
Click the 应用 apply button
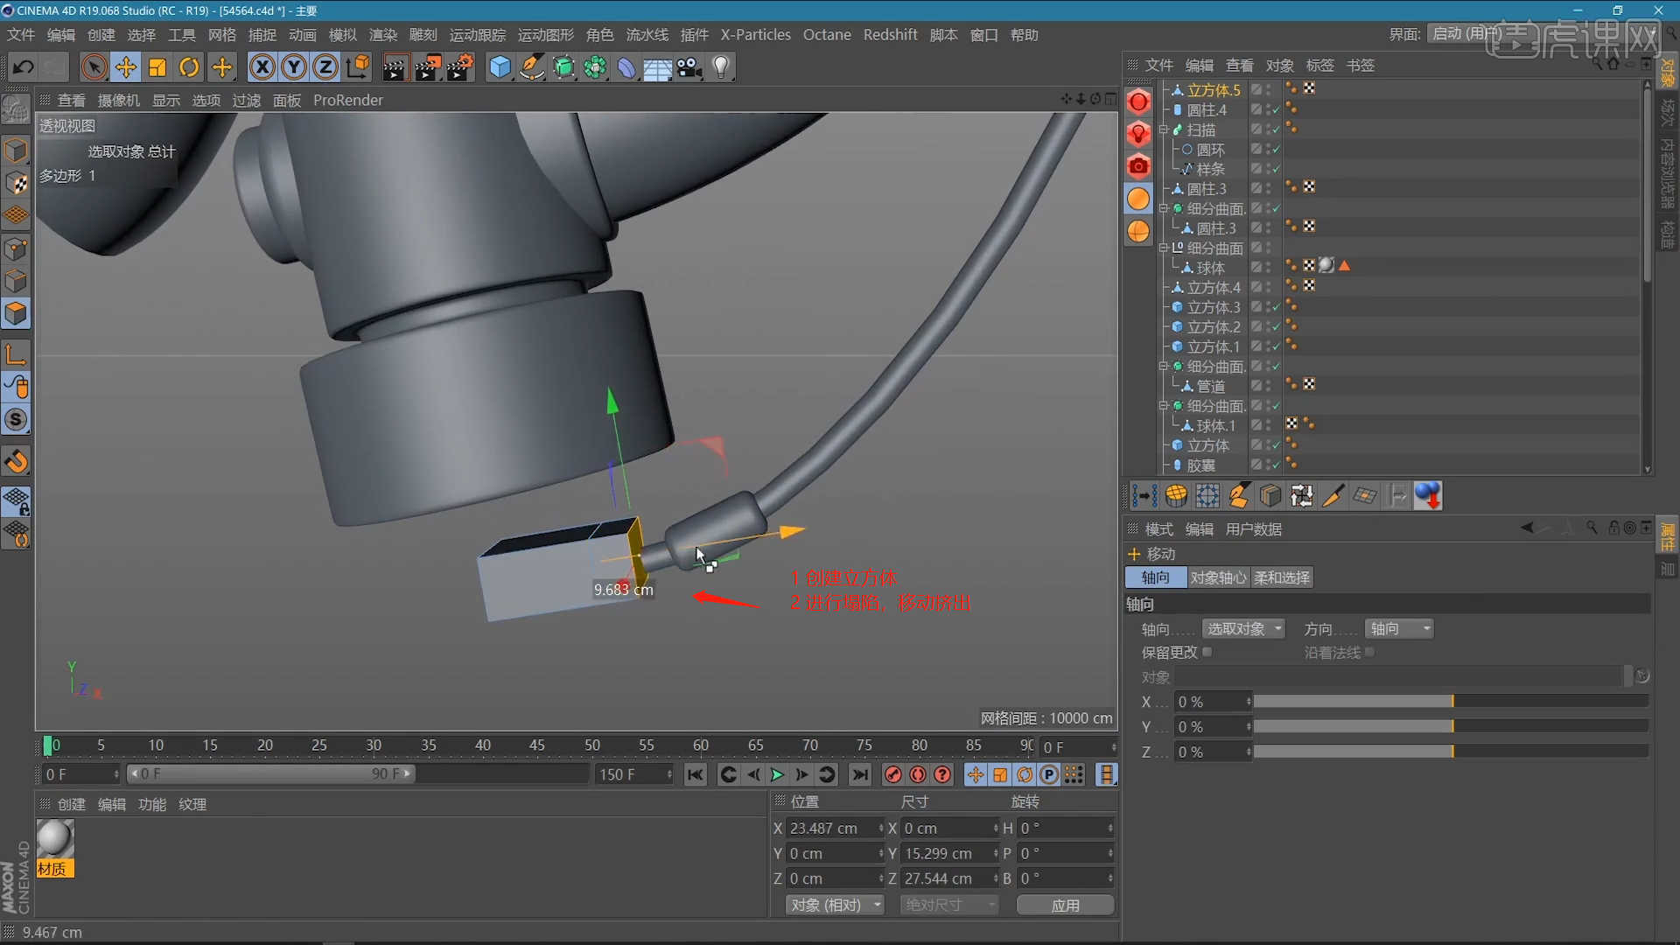tap(1065, 905)
